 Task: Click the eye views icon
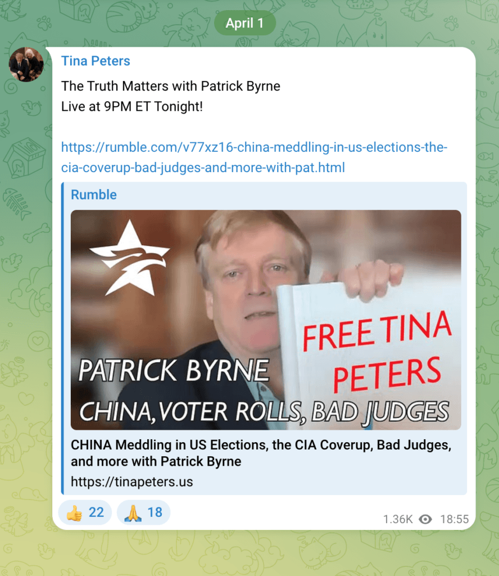pyautogui.click(x=425, y=519)
